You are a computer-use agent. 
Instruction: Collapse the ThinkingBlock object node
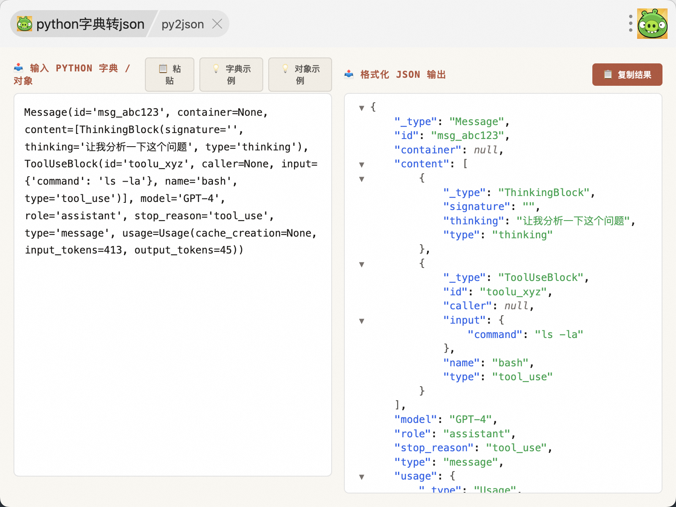tap(362, 179)
